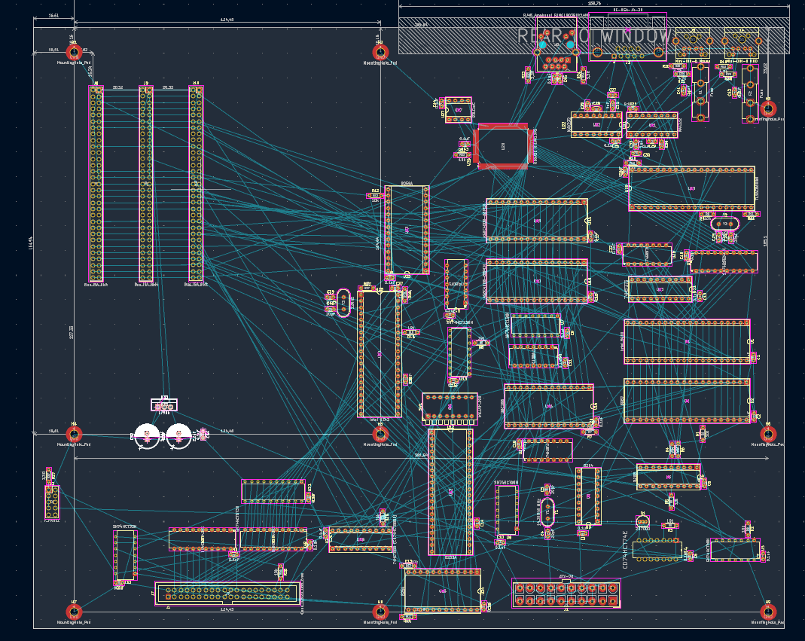This screenshot has width=805, height=641.
Task: Pick the Mini-DIN-6 Mouse connector footprint
Action: 693,43
